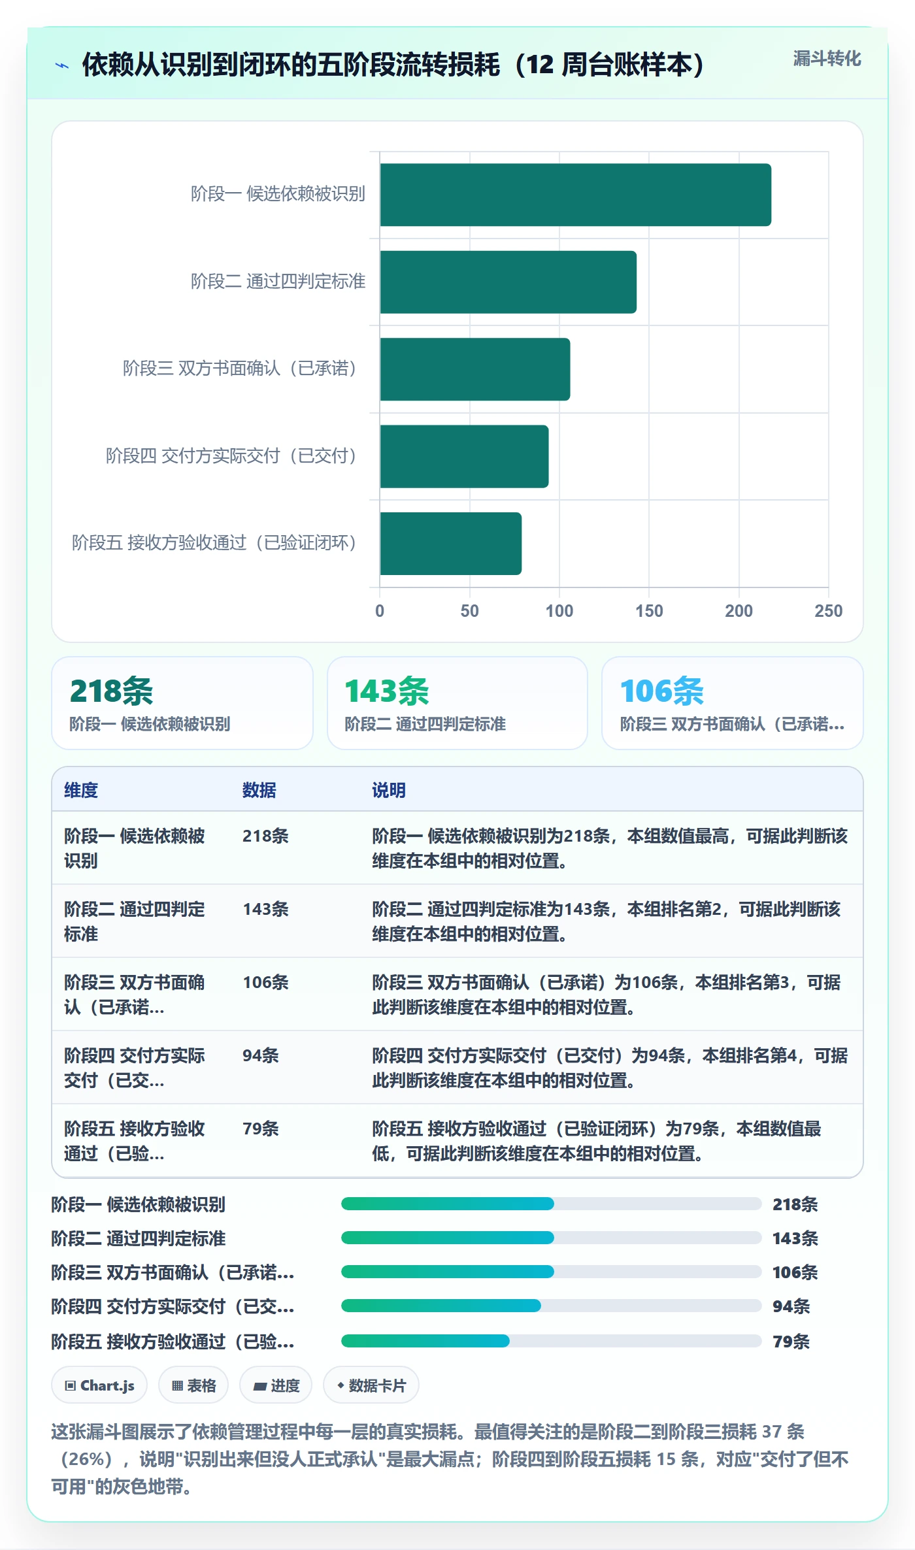Click the 阶段二 progress bar showing 143条
Screen dimensions: 915x1550
click(x=551, y=1238)
